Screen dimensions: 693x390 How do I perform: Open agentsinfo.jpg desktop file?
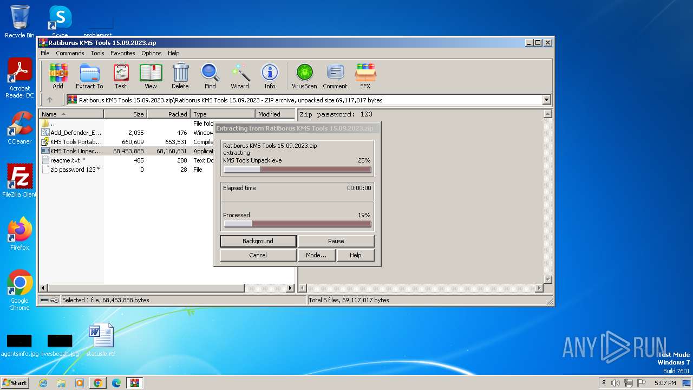(x=19, y=346)
